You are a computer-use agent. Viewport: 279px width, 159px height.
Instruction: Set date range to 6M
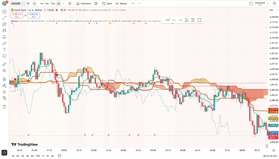(32, 156)
